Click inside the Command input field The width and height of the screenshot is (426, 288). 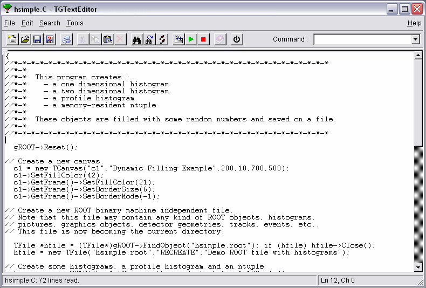pyautogui.click(x=362, y=39)
